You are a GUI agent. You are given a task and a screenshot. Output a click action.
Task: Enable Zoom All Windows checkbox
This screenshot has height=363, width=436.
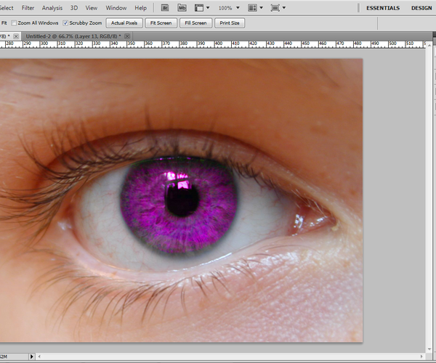[x=14, y=23]
